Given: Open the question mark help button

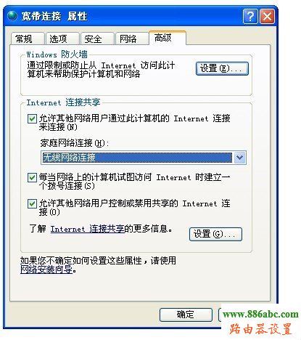Looking at the screenshot, I should click(250, 17).
